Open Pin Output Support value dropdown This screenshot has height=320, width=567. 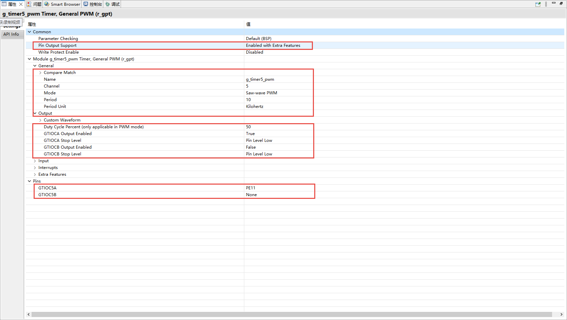click(x=273, y=45)
